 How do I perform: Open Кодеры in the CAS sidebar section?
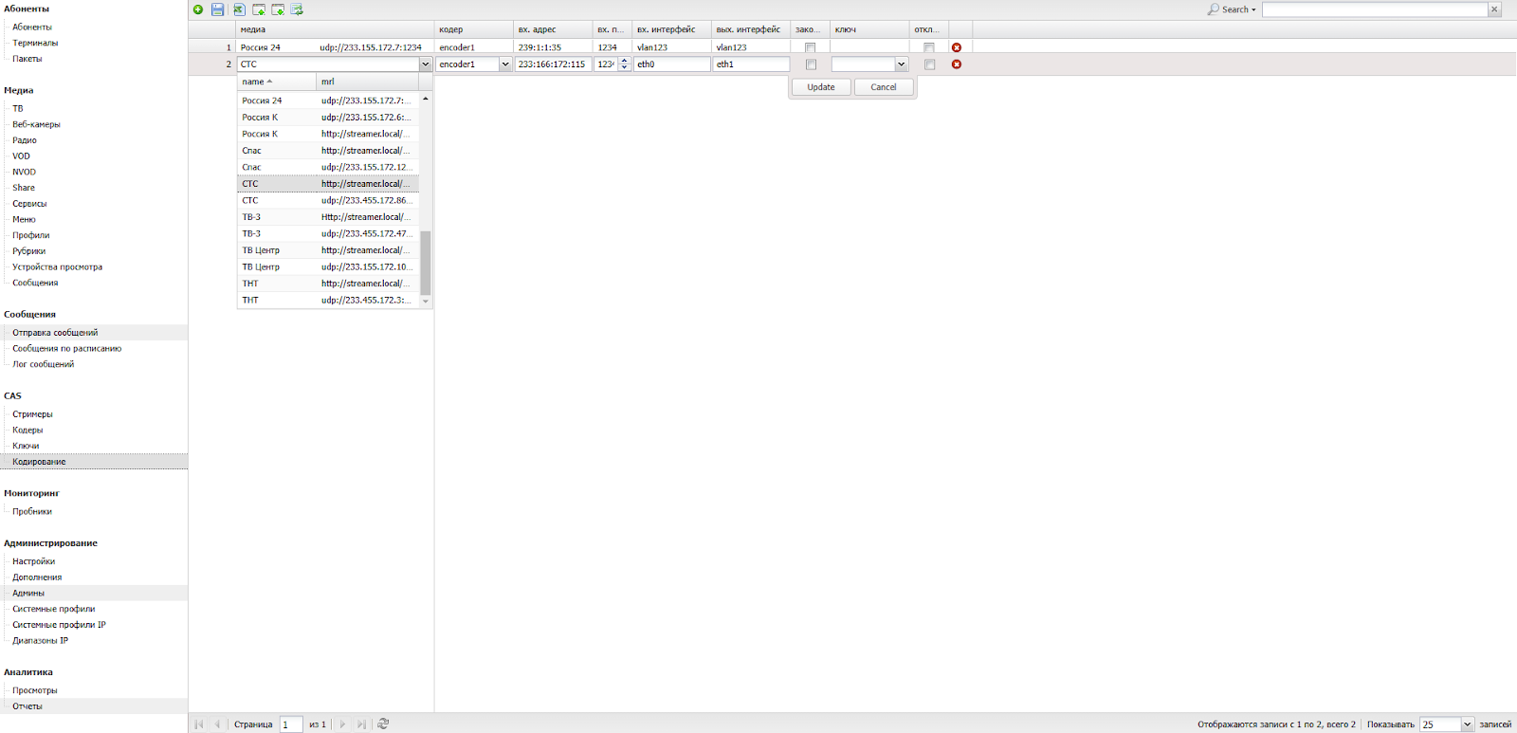coord(27,431)
